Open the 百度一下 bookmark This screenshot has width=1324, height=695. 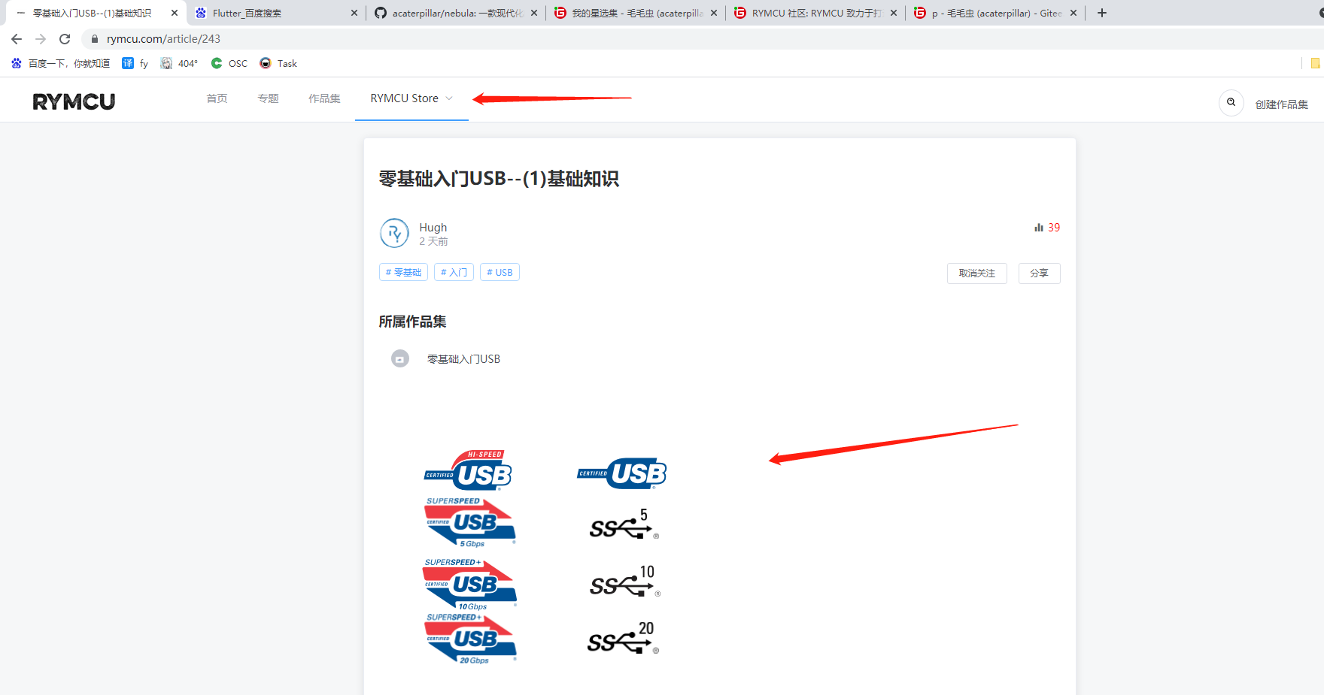click(61, 63)
